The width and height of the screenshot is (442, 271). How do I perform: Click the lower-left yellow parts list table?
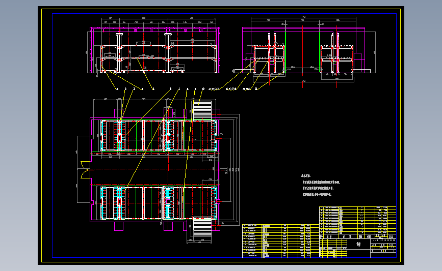click(281, 241)
